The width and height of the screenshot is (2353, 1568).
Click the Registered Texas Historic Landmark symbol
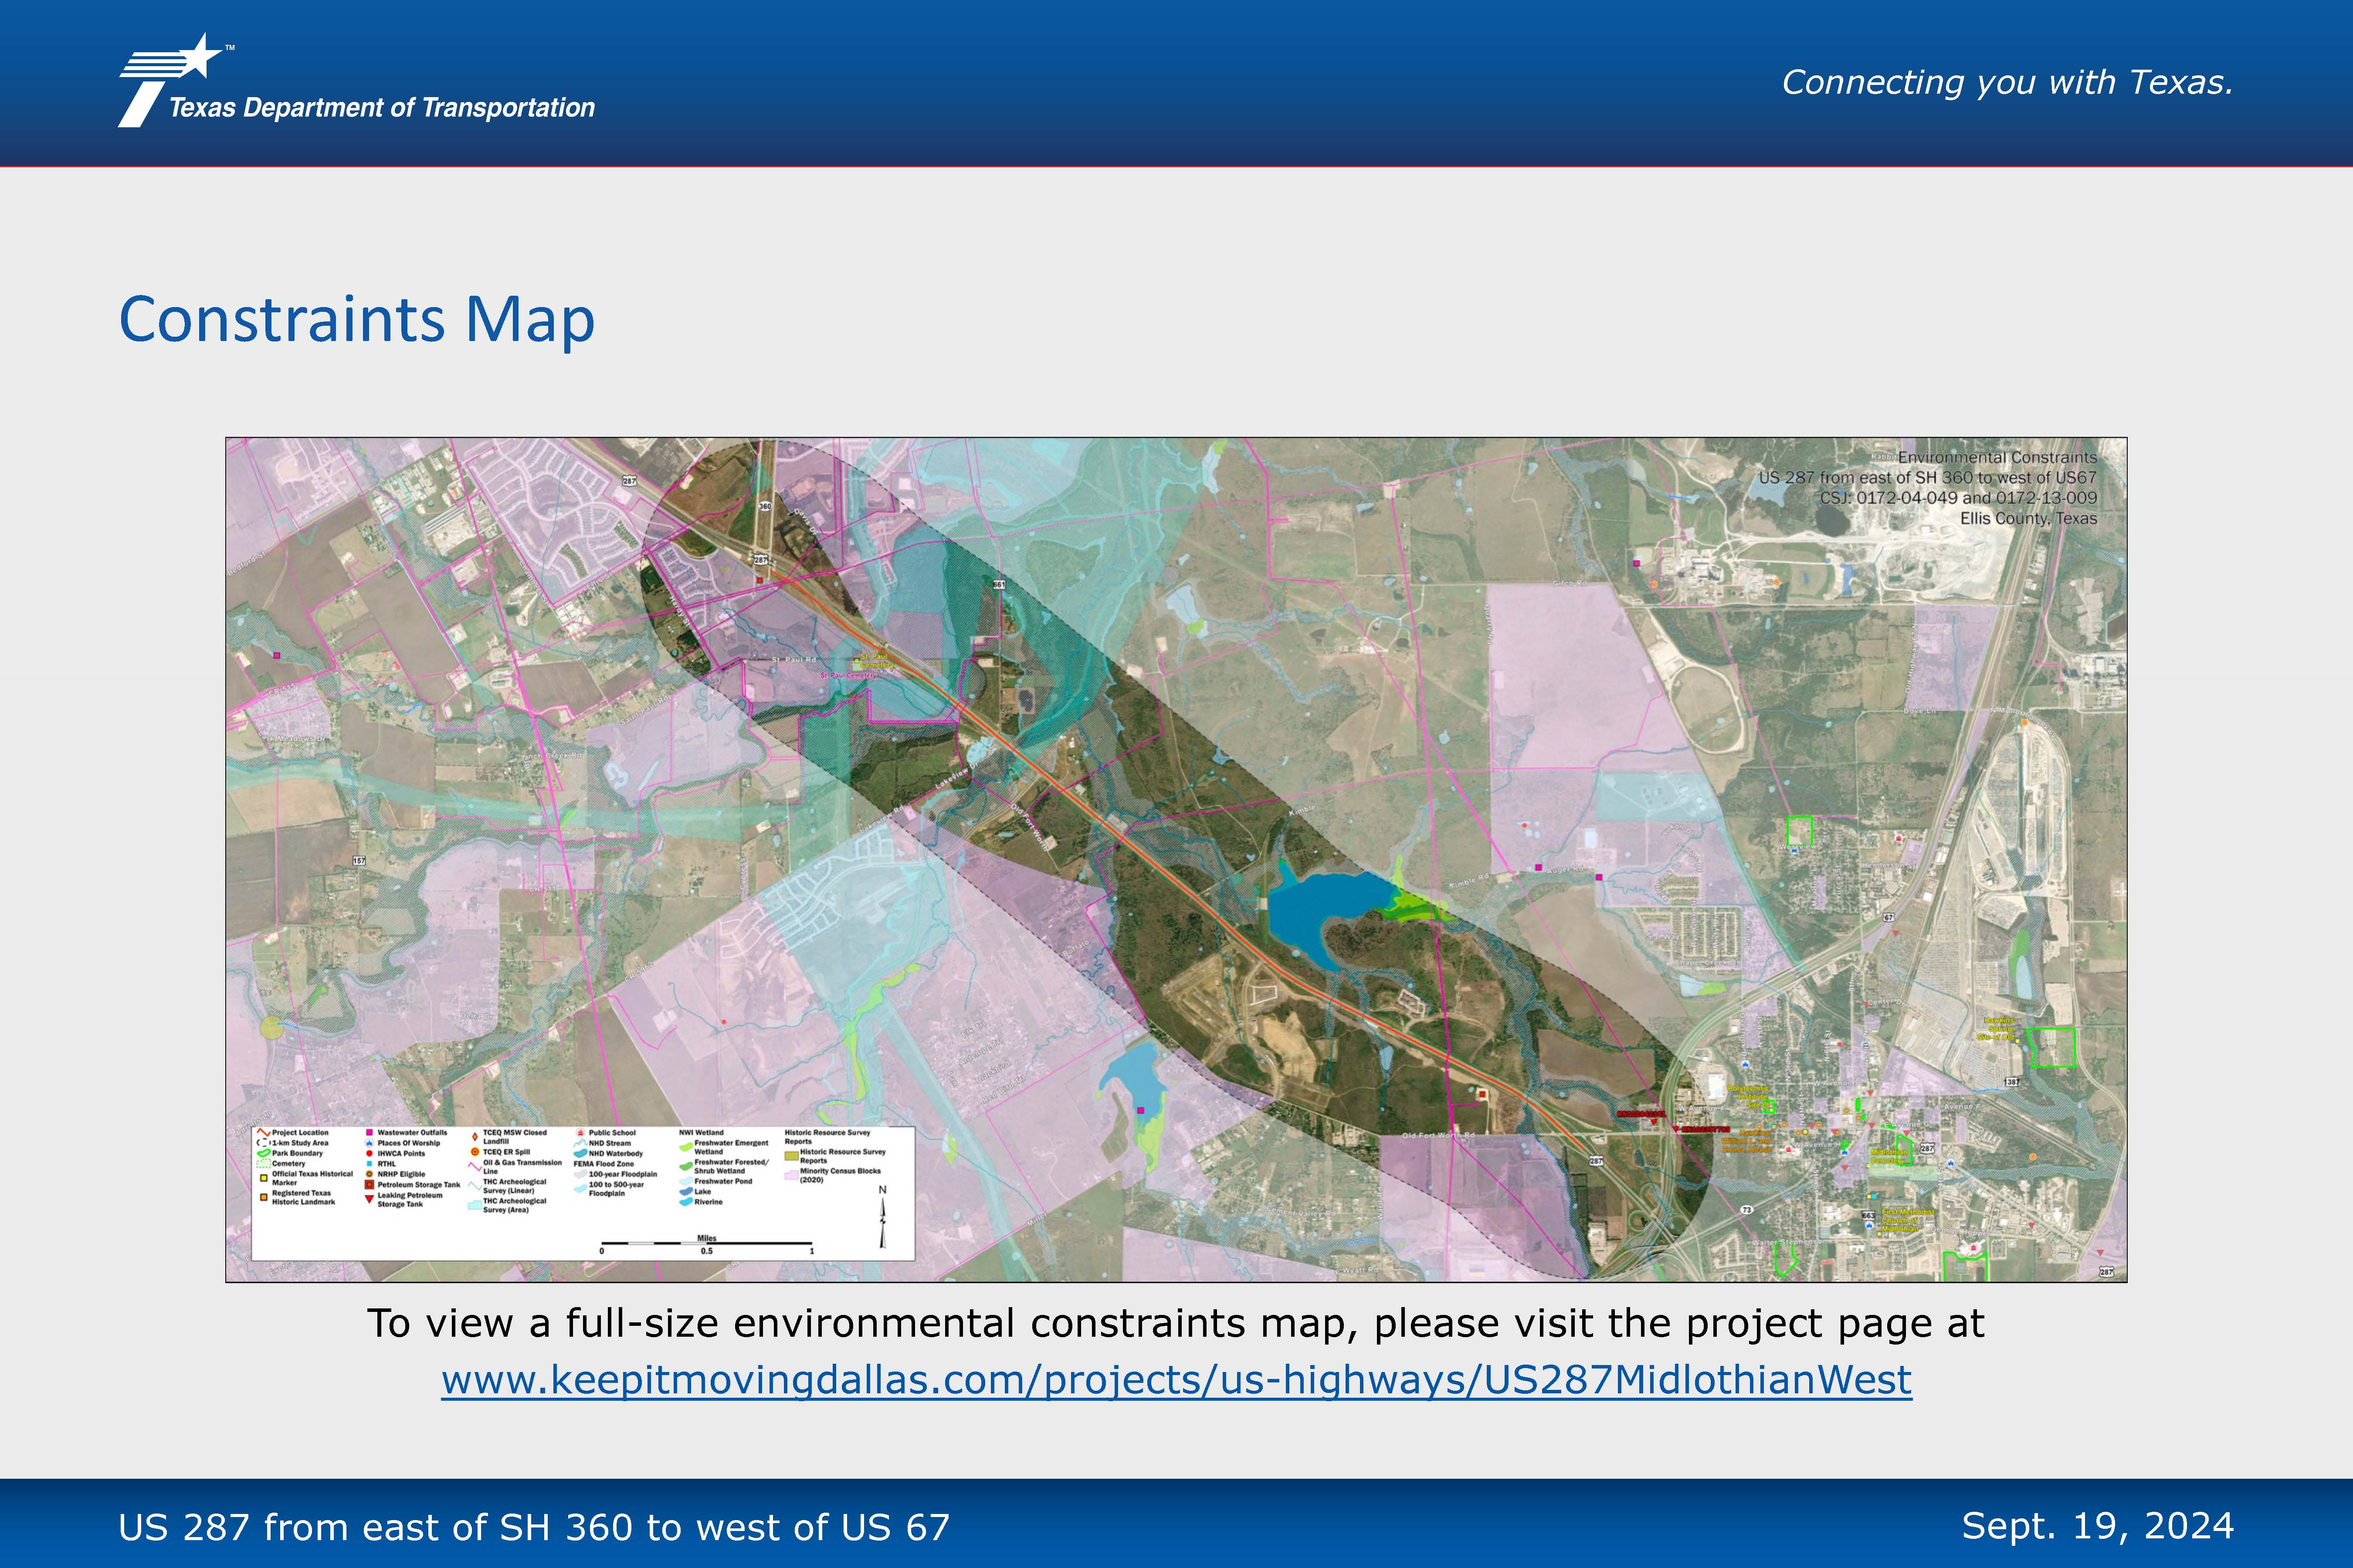tap(264, 1197)
